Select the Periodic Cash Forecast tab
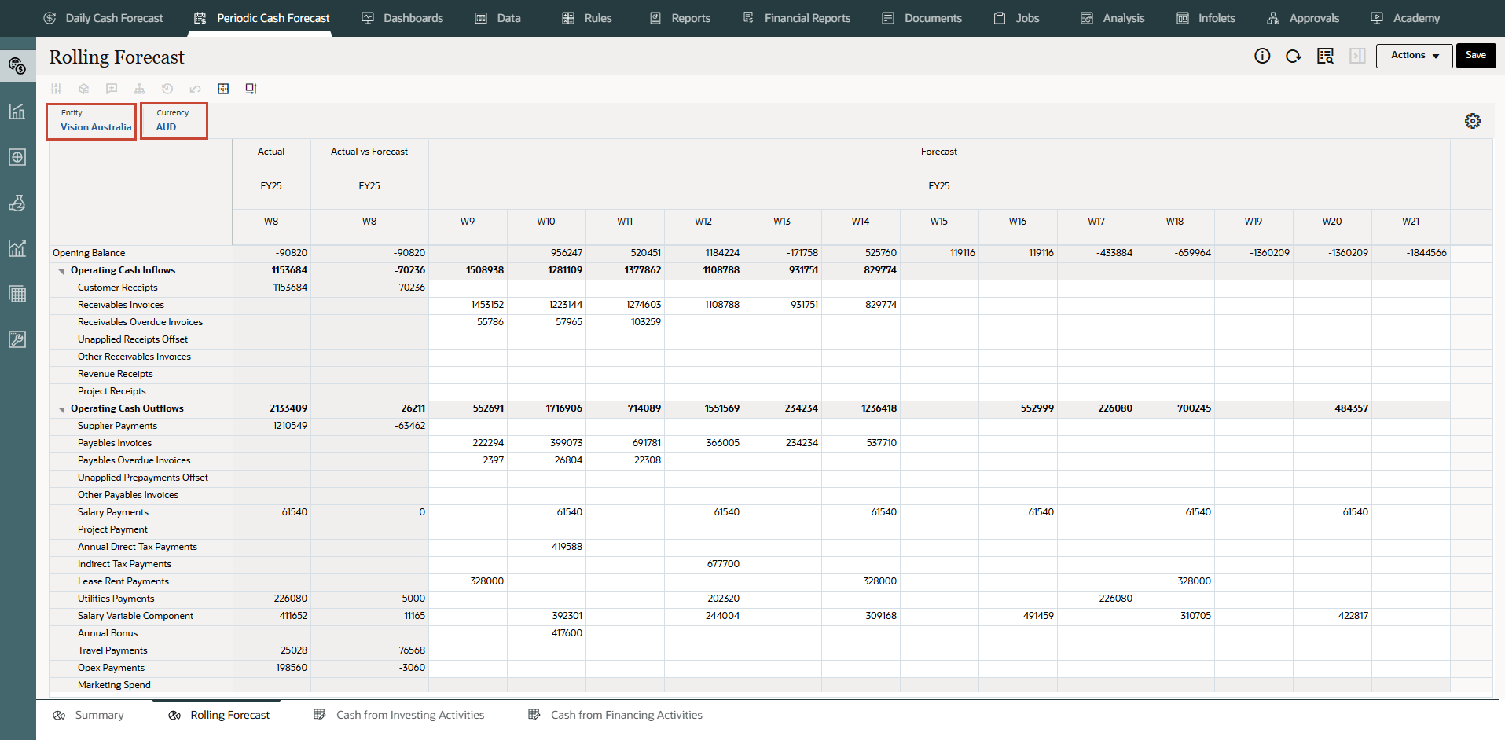 262,18
